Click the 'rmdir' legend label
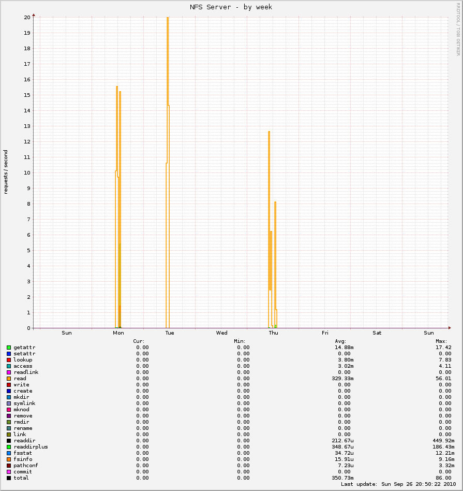The image size is (463, 491). [x=21, y=422]
